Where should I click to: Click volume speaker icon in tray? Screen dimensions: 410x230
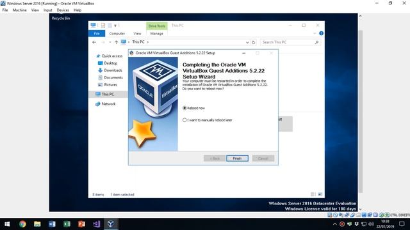(x=371, y=224)
